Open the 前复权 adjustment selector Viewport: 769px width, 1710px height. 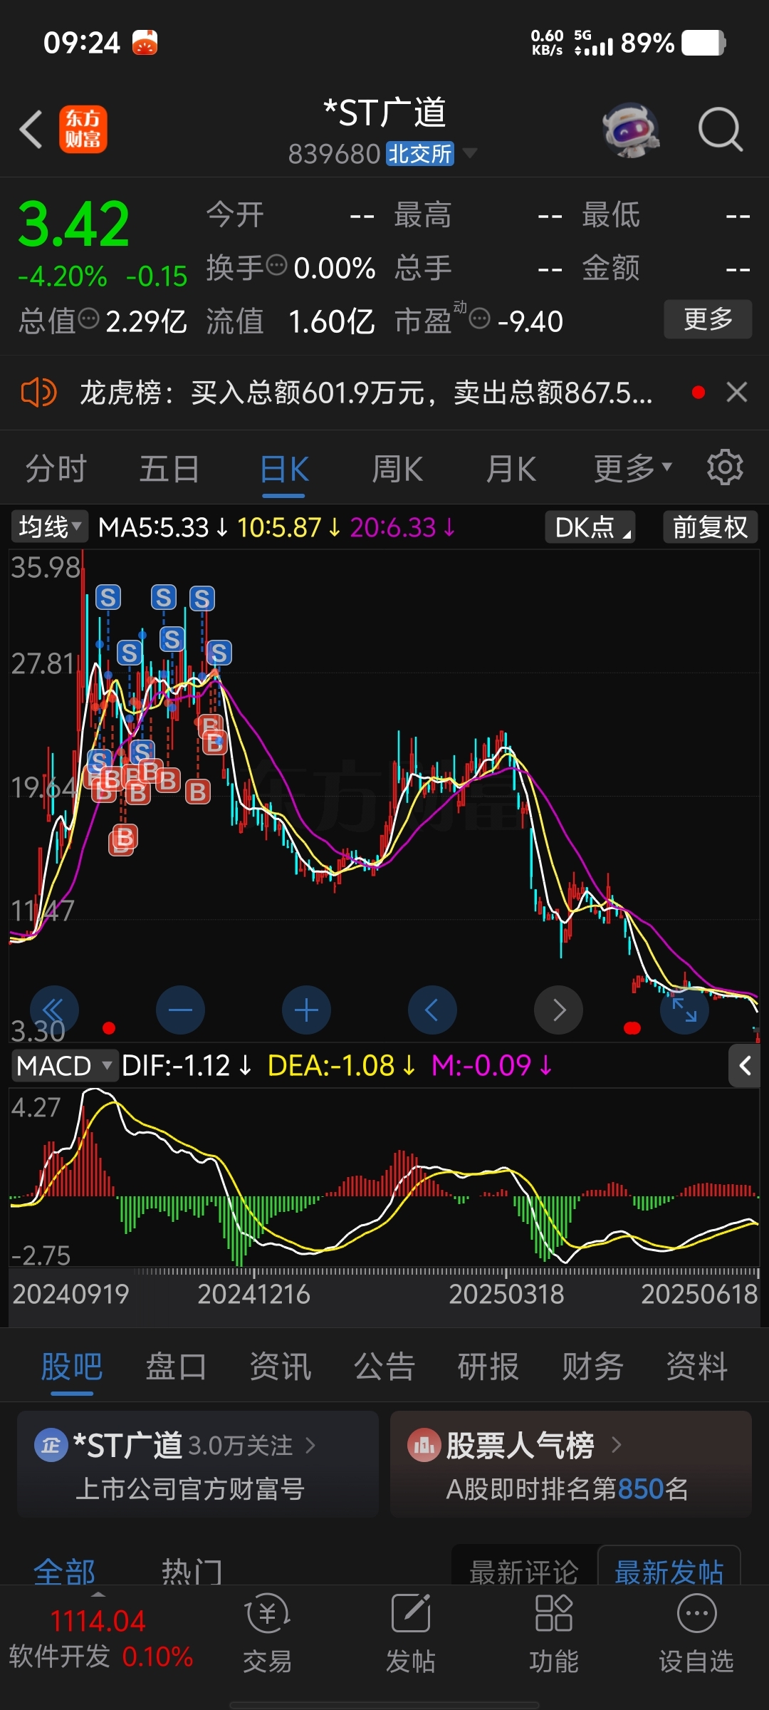710,527
